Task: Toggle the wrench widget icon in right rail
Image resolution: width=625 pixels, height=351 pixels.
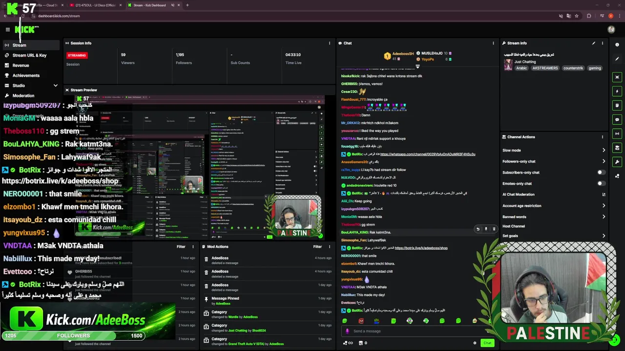Action: (617, 162)
